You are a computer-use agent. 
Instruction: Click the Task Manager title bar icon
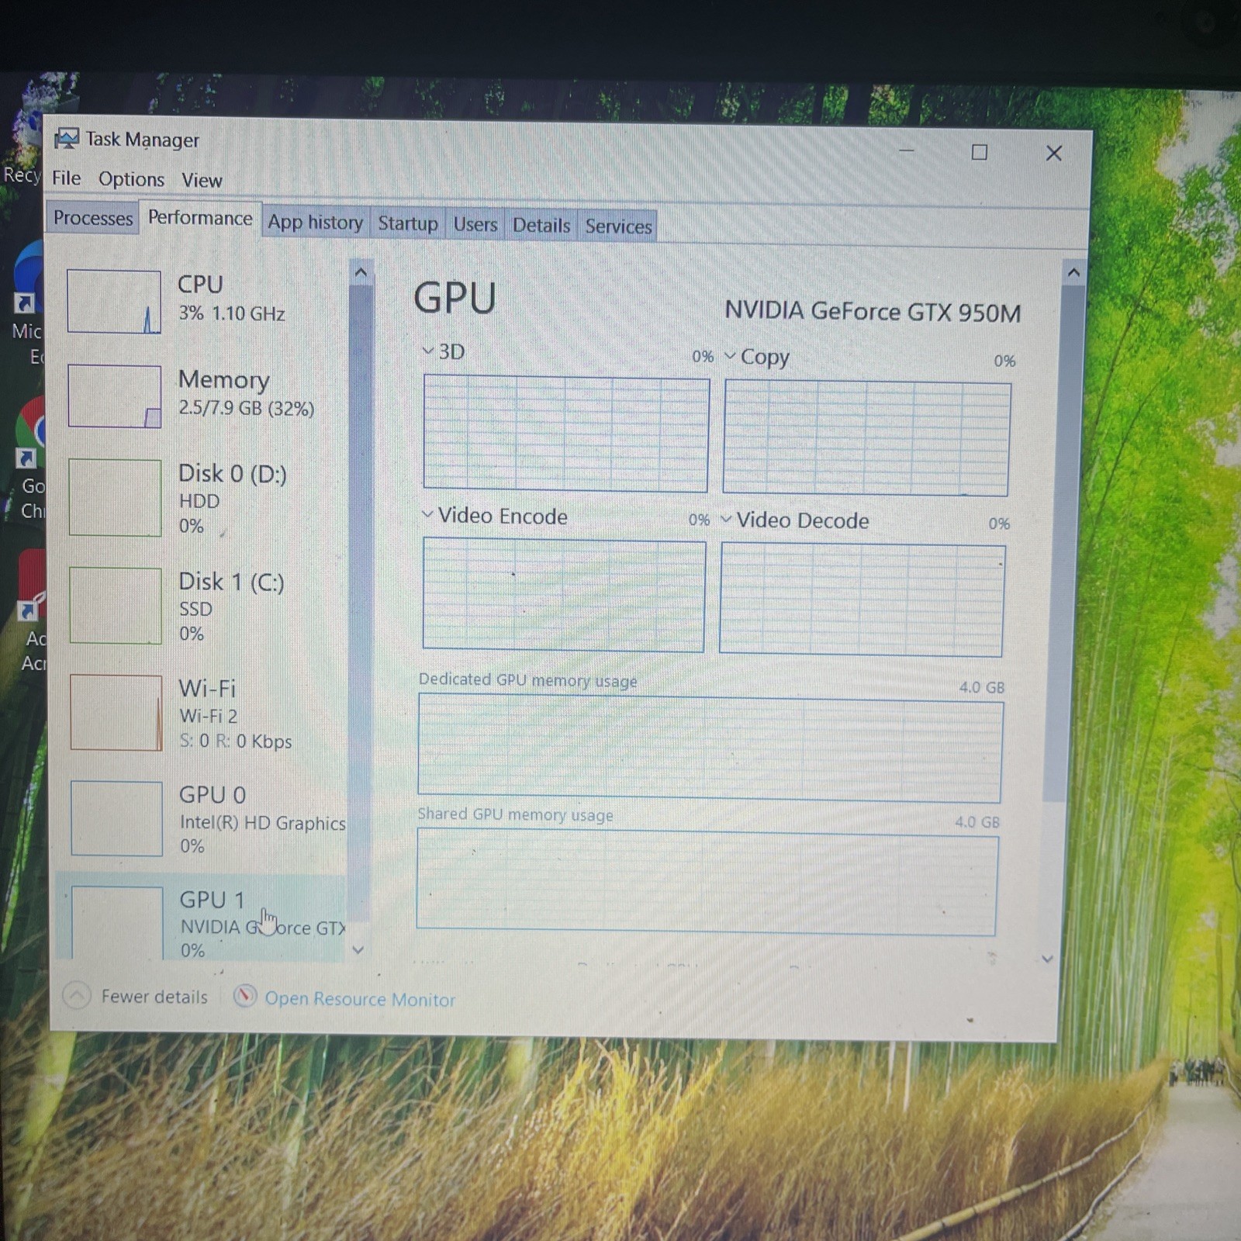67,139
